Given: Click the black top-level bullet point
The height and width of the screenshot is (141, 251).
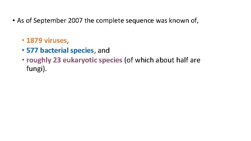Looking at the screenshot, I should 14,20.
